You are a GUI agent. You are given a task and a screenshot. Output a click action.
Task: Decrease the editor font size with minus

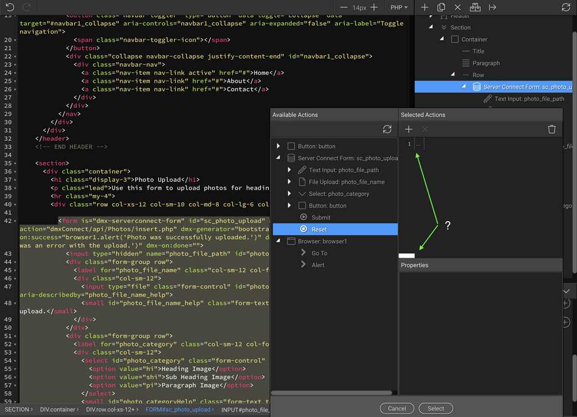[x=344, y=7]
